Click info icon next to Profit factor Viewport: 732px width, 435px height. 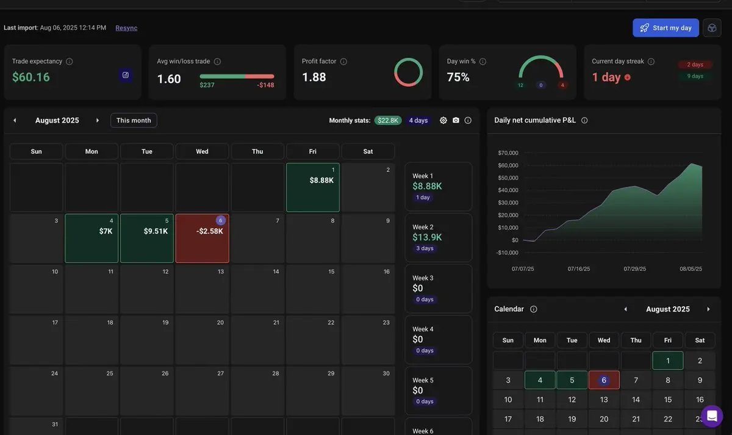pos(343,62)
